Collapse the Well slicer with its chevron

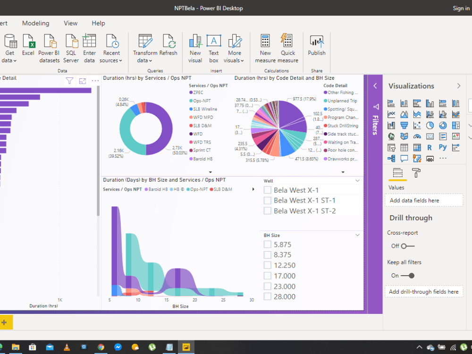pyautogui.click(x=357, y=180)
